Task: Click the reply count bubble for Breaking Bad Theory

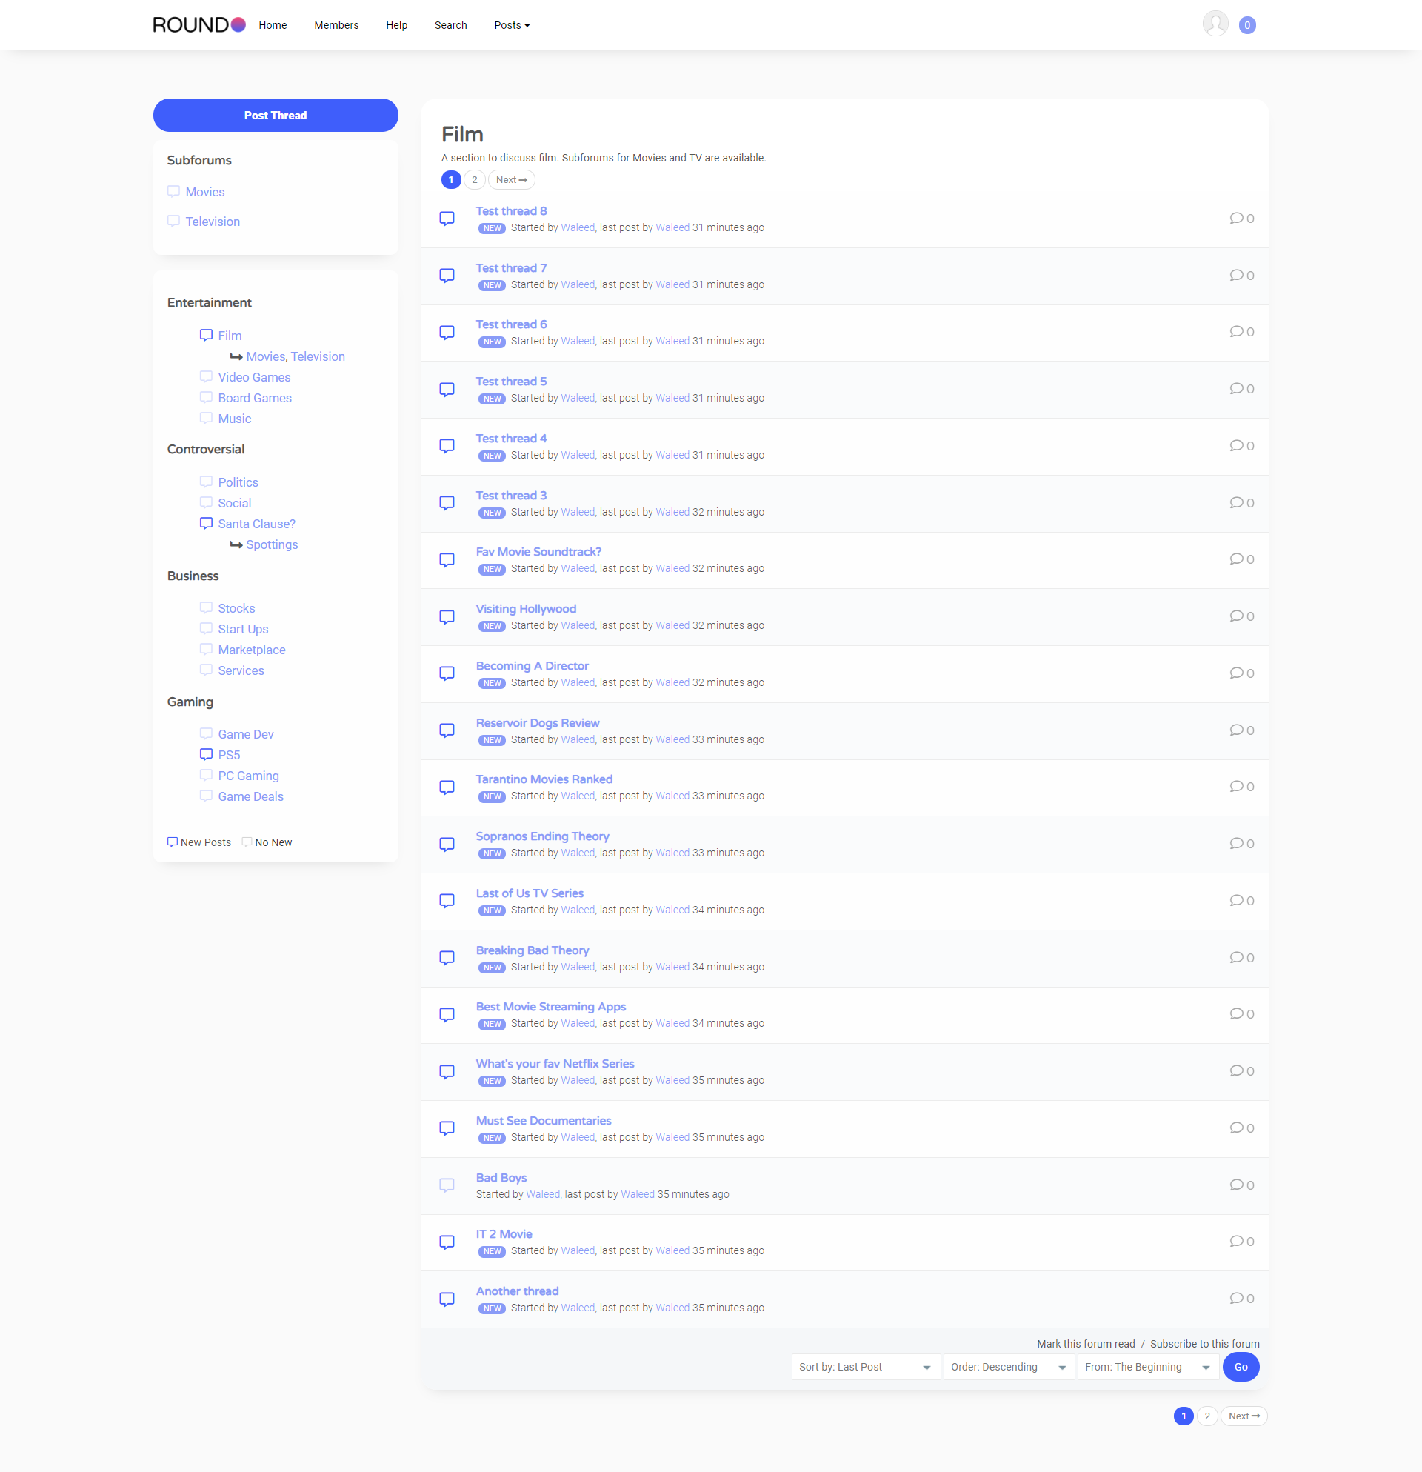Action: [1242, 958]
